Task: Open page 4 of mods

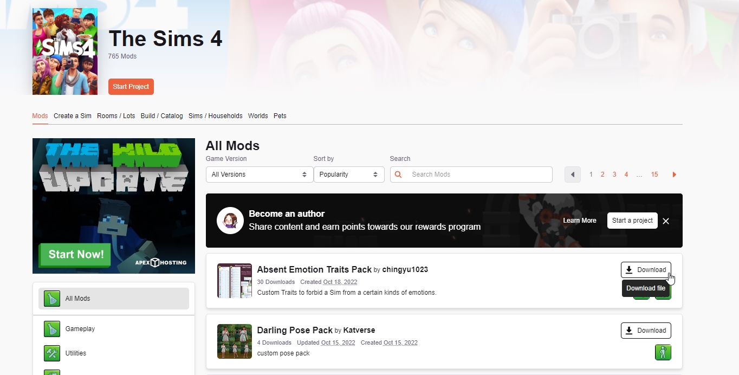Action: [626, 174]
